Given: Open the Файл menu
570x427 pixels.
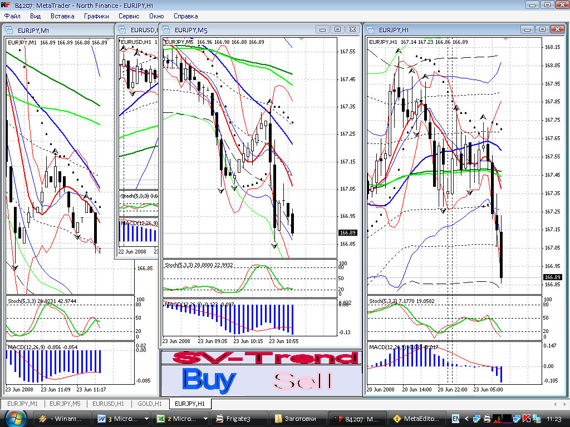Looking at the screenshot, I should (x=12, y=16).
